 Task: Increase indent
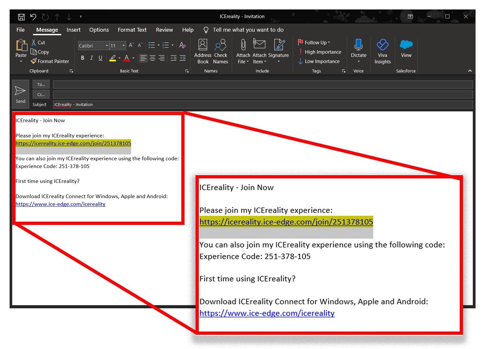click(x=183, y=58)
